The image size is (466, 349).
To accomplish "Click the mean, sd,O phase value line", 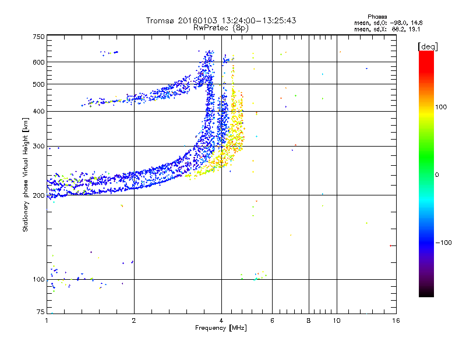I will [388, 23].
